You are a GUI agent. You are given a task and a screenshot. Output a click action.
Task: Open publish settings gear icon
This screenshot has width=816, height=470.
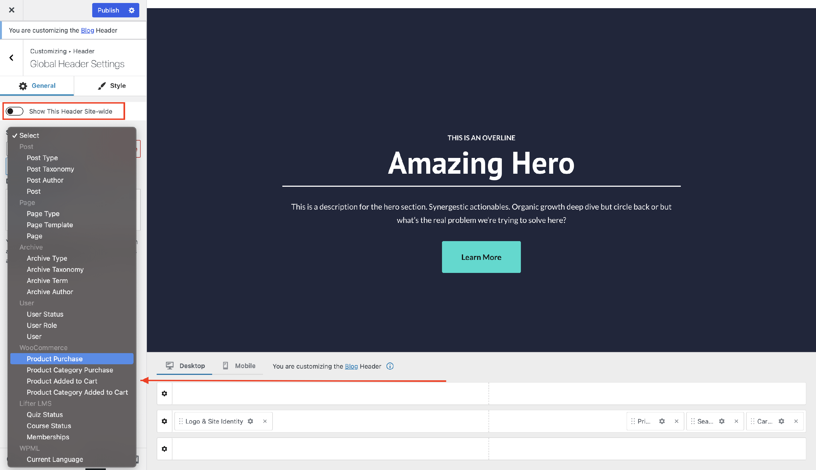(x=131, y=10)
